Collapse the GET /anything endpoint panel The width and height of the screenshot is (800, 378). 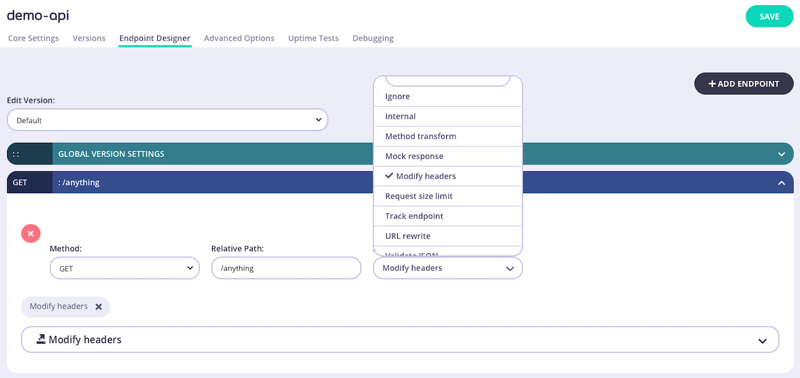(780, 182)
